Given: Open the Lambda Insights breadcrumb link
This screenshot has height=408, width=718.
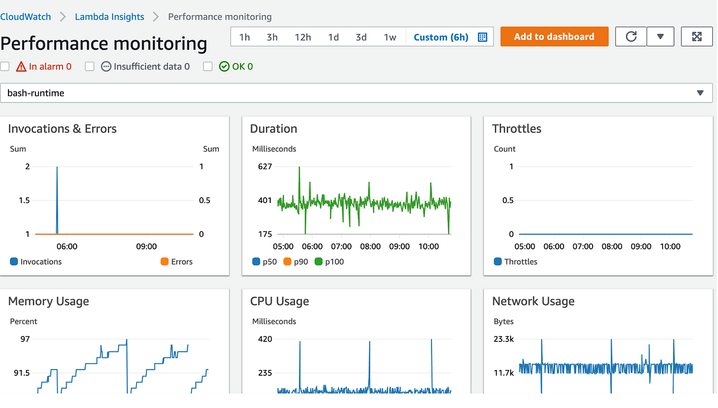Looking at the screenshot, I should [109, 16].
